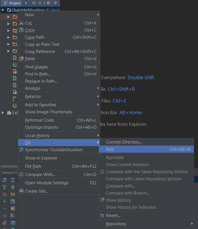This screenshot has width=198, height=229.
Task: Click the set active changelist checkmark icon
Action: tap(5, 216)
